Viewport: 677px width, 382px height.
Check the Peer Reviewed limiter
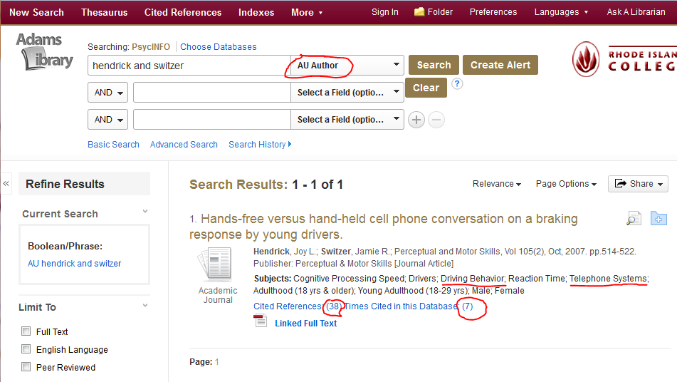pyautogui.click(x=26, y=367)
